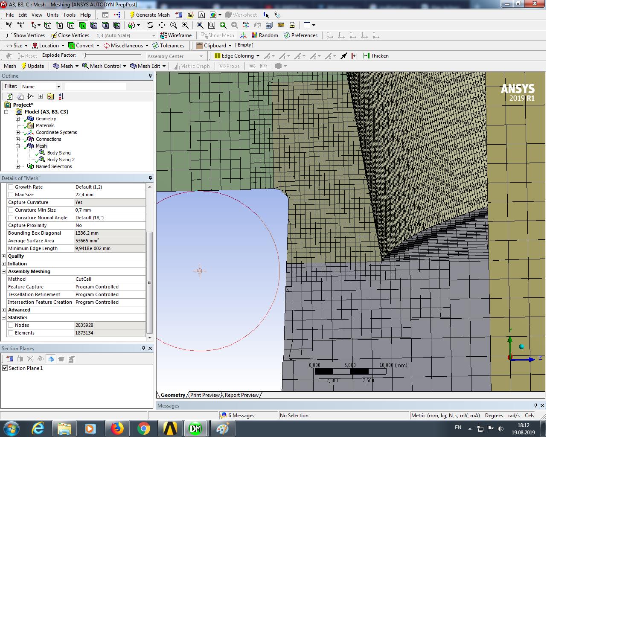This screenshot has height=640, width=640.
Task: Select the Body selection filter icon
Action: tap(82, 25)
